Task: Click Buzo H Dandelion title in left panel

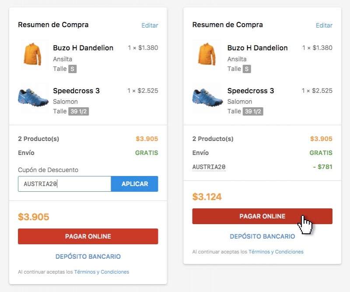Action: pyautogui.click(x=83, y=48)
